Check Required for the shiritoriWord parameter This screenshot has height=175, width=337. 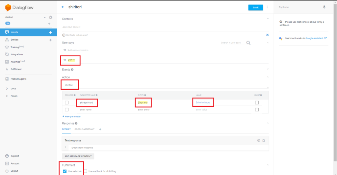(67, 103)
